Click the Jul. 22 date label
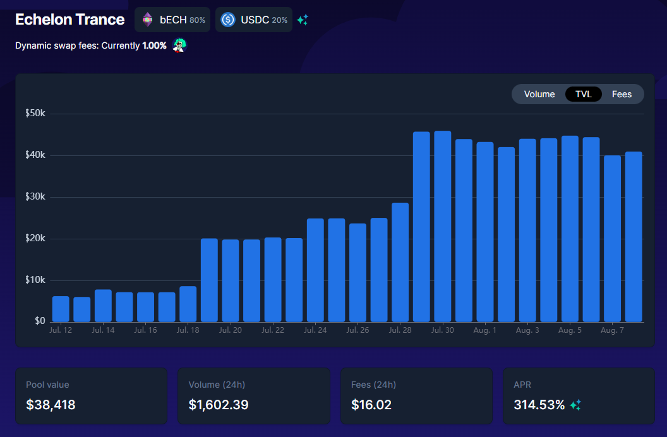Viewport: 667px width, 437px height. pos(273,330)
